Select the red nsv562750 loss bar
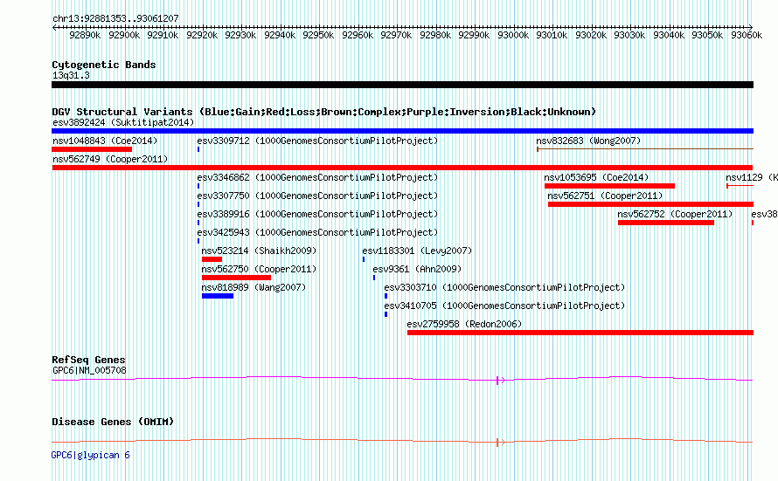The width and height of the screenshot is (778, 481). click(236, 278)
